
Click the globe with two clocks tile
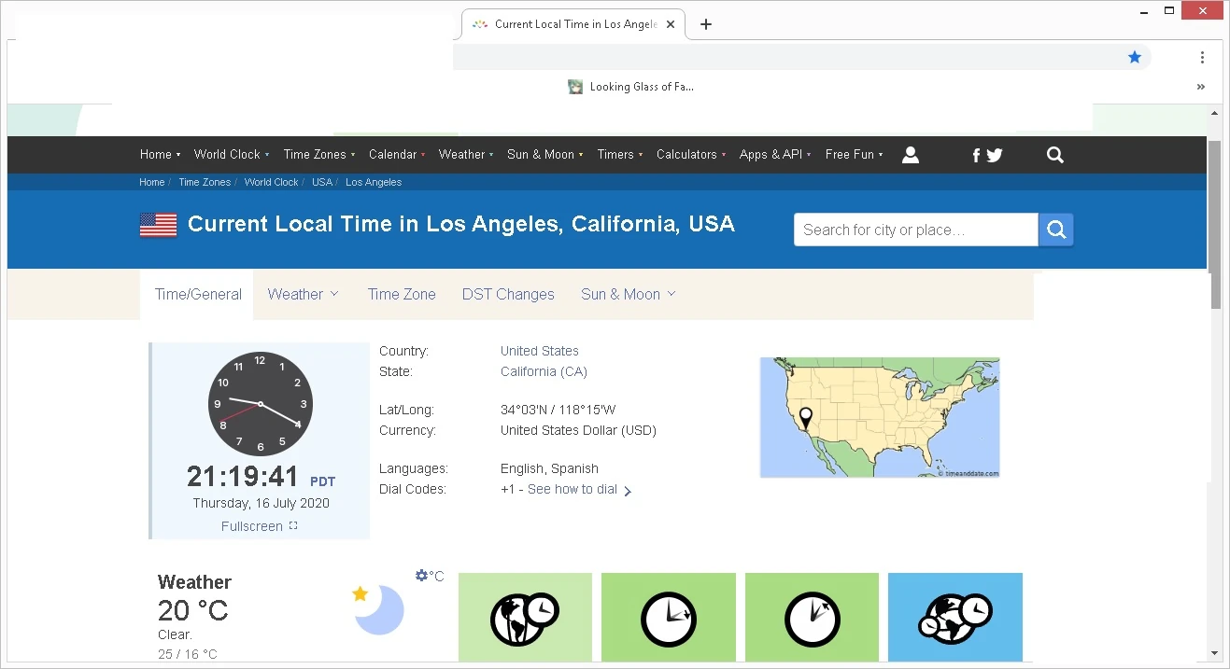[525, 617]
